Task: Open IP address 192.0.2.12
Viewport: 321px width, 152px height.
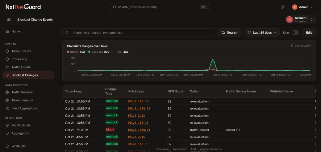Action: pos(136,116)
